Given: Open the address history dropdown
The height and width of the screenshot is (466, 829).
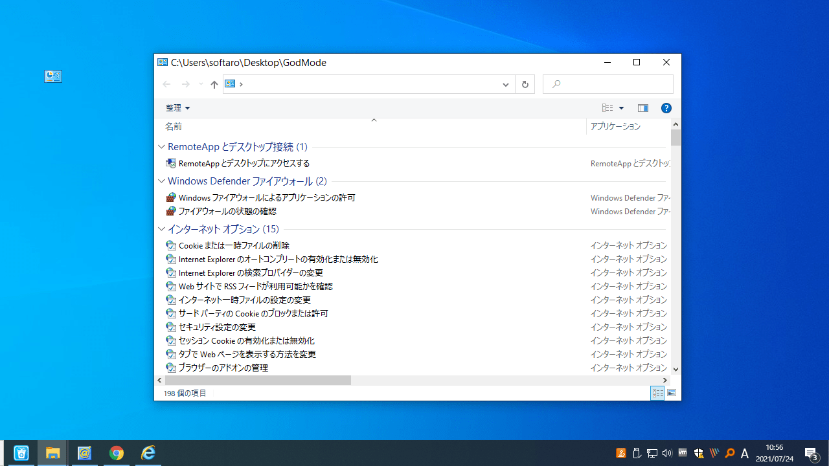Looking at the screenshot, I should 506,84.
